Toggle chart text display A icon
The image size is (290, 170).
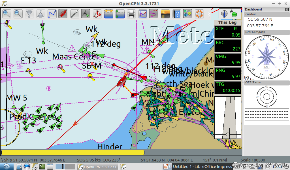pyautogui.click(x=86, y=13)
